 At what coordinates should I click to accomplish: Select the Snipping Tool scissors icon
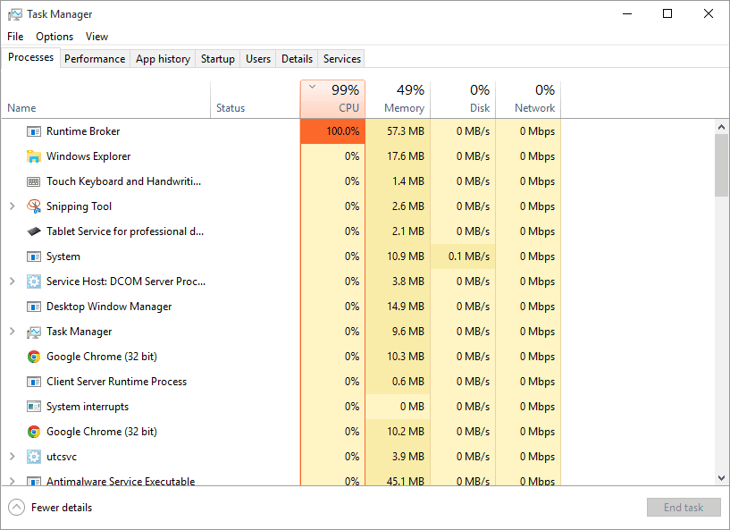(x=34, y=206)
